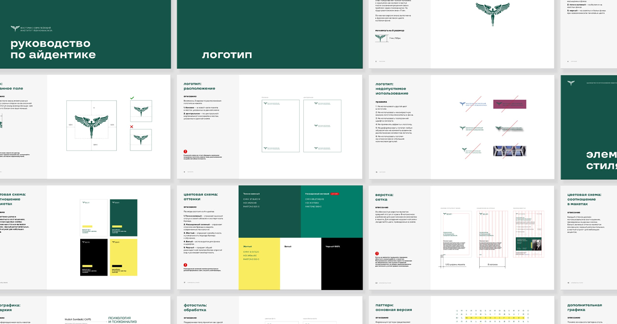Click the crossed-out blue-colored logo example
Viewport: 617px width, 324px height.
pos(472,104)
